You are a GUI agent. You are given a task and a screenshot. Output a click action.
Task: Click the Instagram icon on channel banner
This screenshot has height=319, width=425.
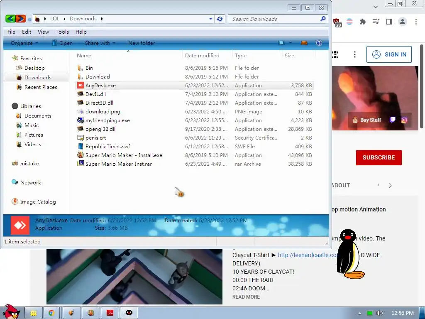tap(404, 120)
